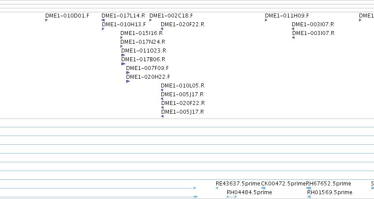Select the arrow glyph beneath DME1-015I16.R
Viewport: 374px width, 199px height.
point(122,38)
